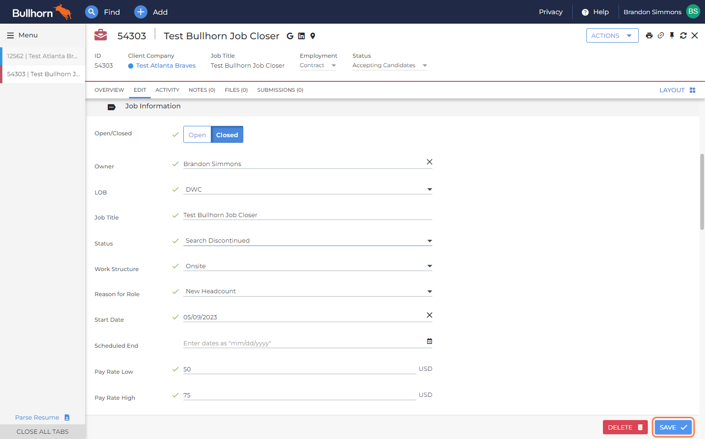Clear the Start Date with its X

[x=430, y=315]
